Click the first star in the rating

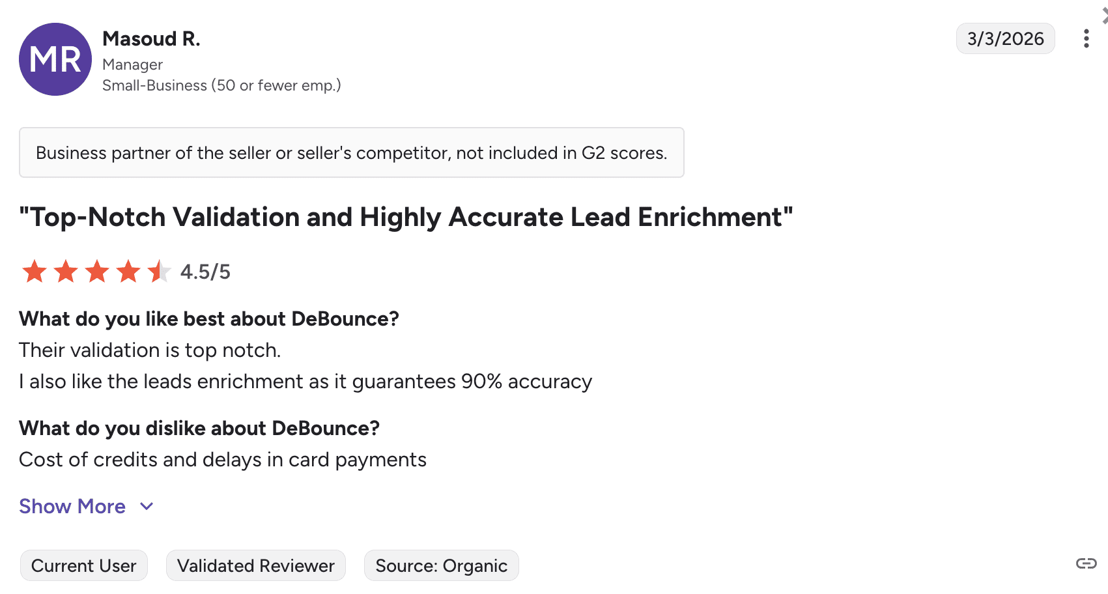click(35, 272)
